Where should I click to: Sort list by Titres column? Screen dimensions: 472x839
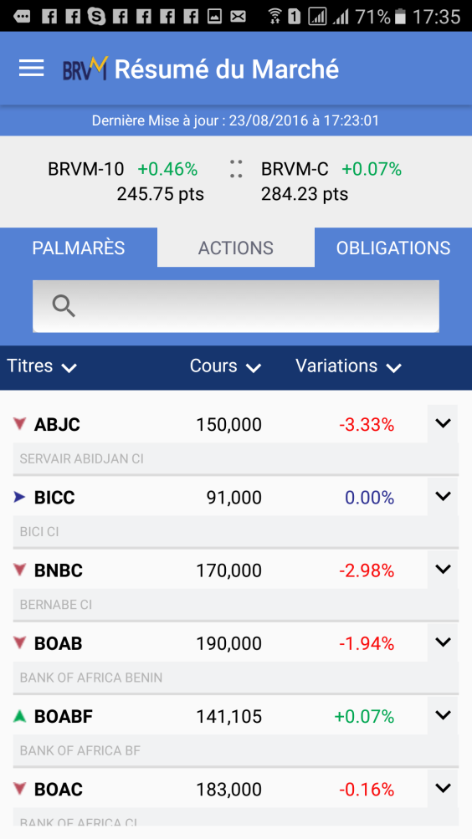click(x=42, y=366)
